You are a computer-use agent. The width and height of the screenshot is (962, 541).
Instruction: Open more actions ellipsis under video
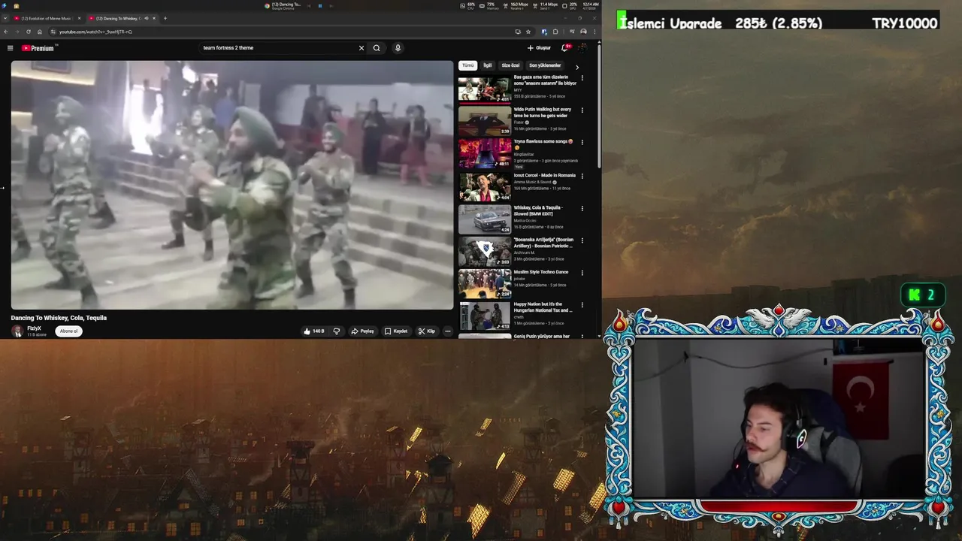tap(448, 331)
